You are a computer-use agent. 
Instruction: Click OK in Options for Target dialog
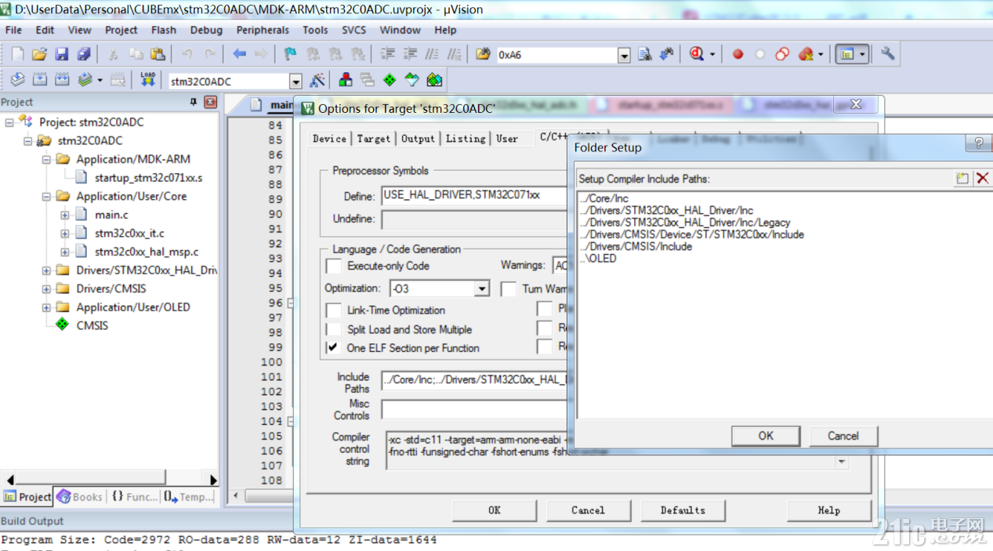(x=495, y=510)
